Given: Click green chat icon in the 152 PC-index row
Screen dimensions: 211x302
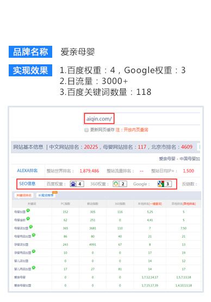Looking at the screenshot, I should (28, 210).
